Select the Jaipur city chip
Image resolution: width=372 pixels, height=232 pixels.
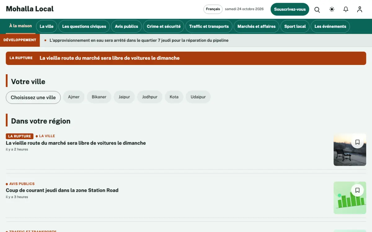coord(124,97)
